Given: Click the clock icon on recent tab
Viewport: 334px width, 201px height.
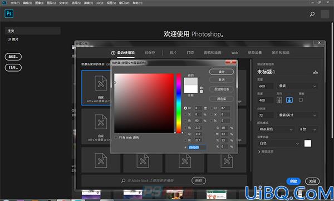Looking at the screenshot, I should 113,53.
